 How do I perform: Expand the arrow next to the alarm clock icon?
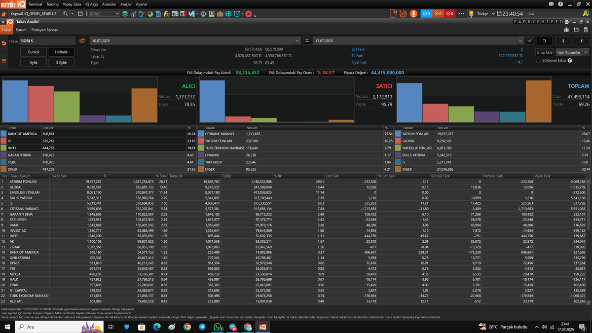[x=242, y=14]
